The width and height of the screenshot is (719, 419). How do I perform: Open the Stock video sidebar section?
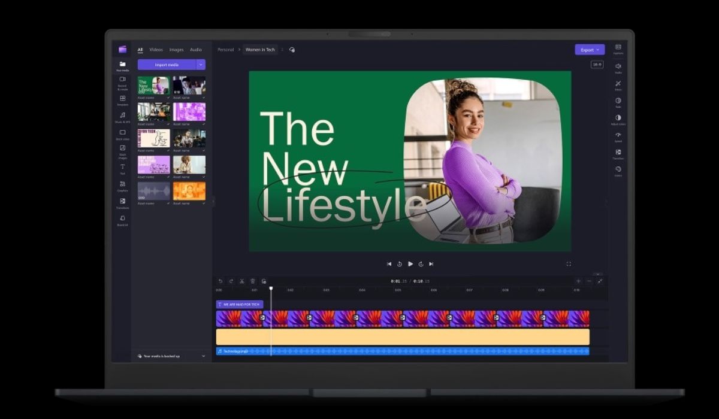(x=122, y=135)
